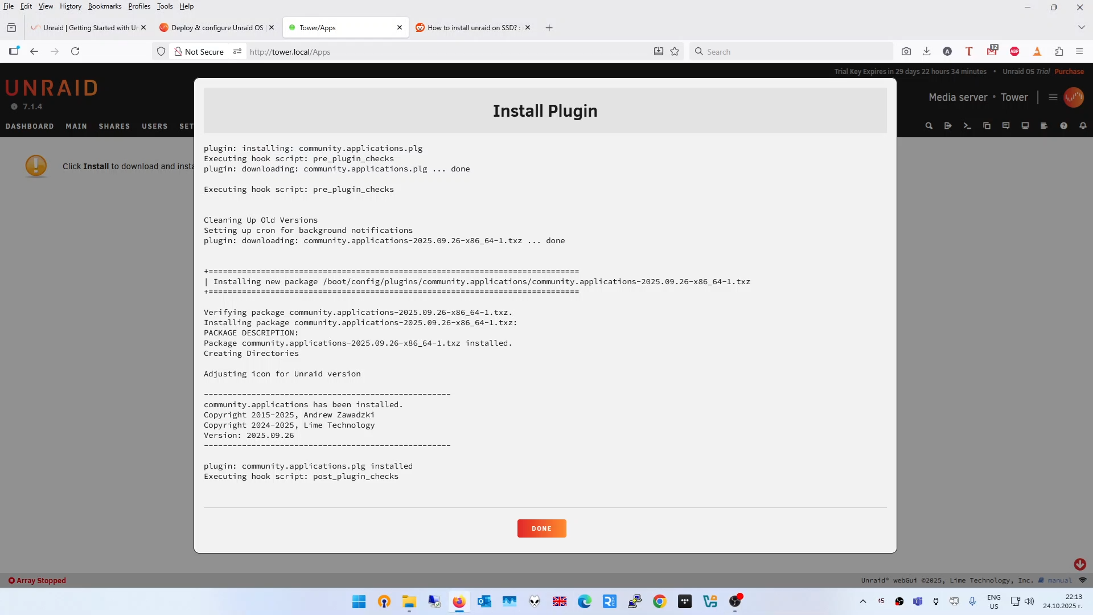Show hidden system tray icons chevron
1093x615 pixels.
coord(862,601)
